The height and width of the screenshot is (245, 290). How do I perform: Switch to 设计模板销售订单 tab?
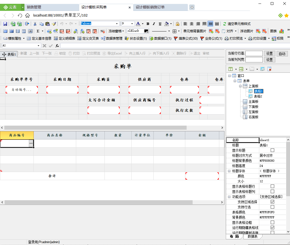pos(161,7)
